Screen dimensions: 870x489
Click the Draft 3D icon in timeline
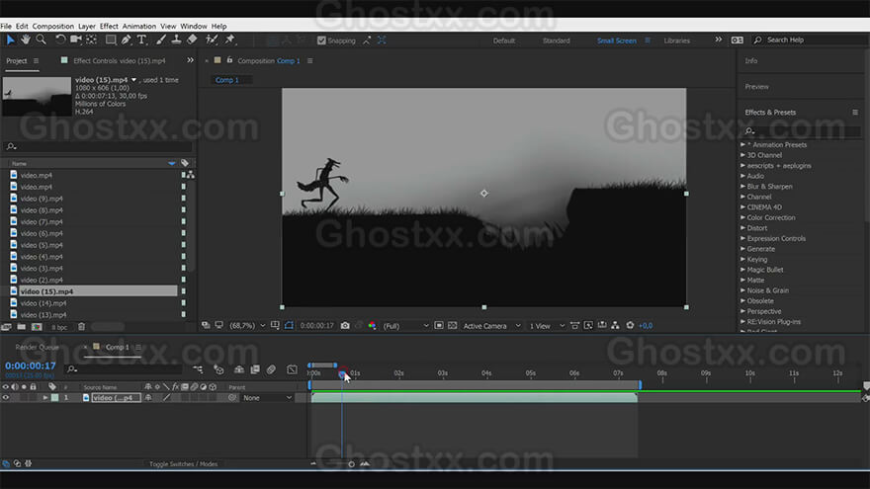(x=218, y=369)
